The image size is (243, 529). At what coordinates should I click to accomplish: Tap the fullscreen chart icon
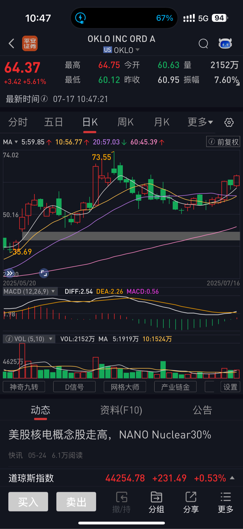pos(44,273)
